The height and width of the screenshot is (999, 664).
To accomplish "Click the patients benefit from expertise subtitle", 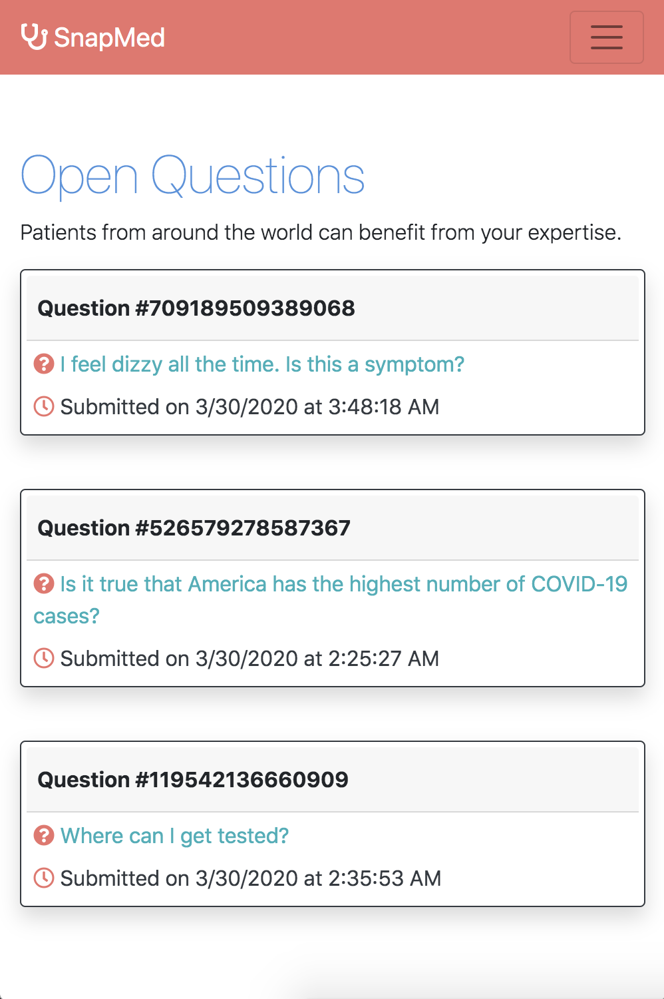I will pyautogui.click(x=321, y=232).
